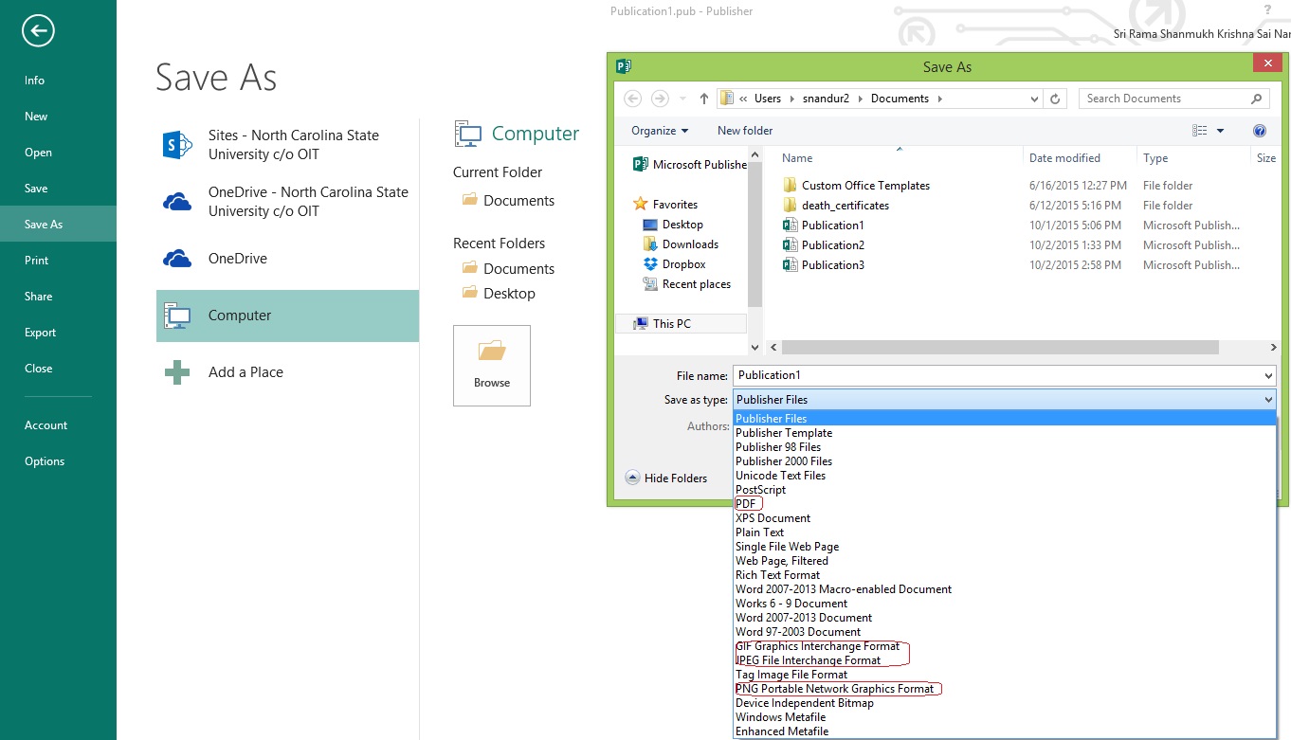Sort by the Name column header
The width and height of the screenshot is (1291, 740).
point(797,158)
